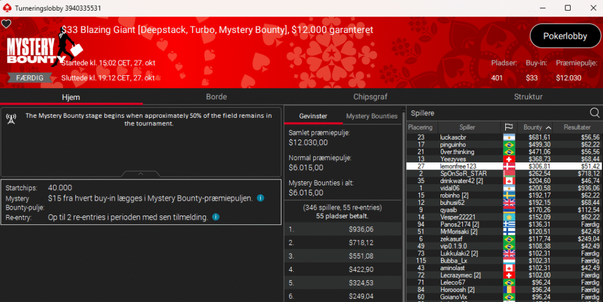Viewport: 603px width, 302px height.
Task: Switch to the Borde tab
Action: point(216,97)
